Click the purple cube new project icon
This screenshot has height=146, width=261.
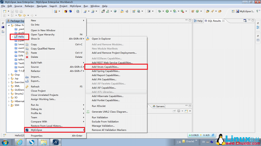coord(66,11)
